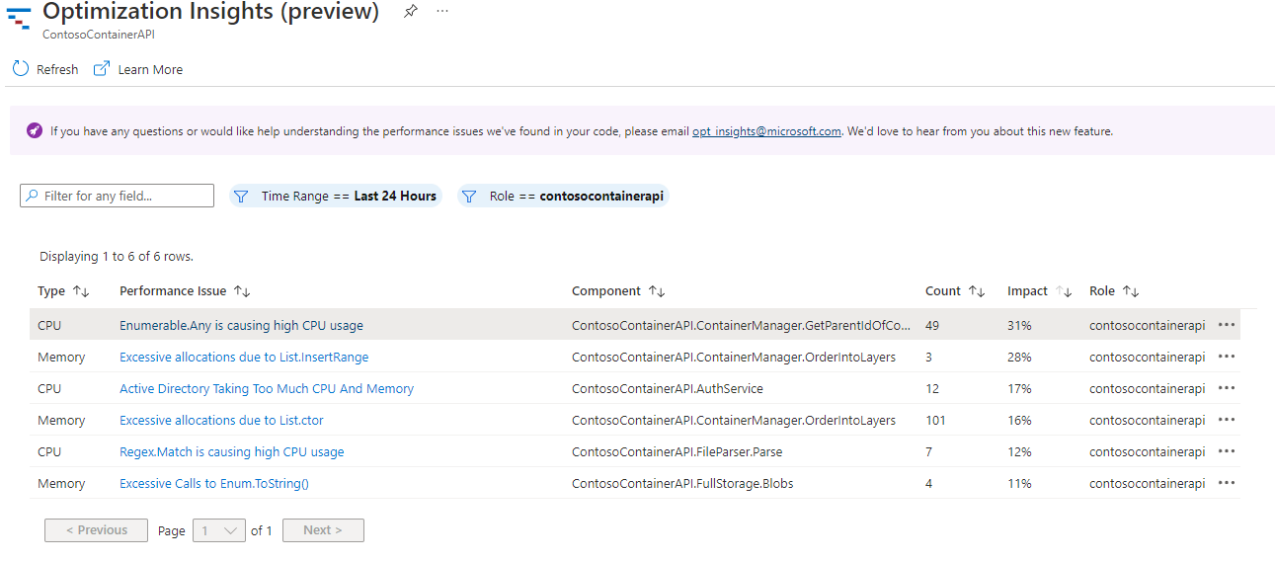Open Active Directory CPU and Memory issue
This screenshot has width=1275, height=561.
click(x=267, y=388)
